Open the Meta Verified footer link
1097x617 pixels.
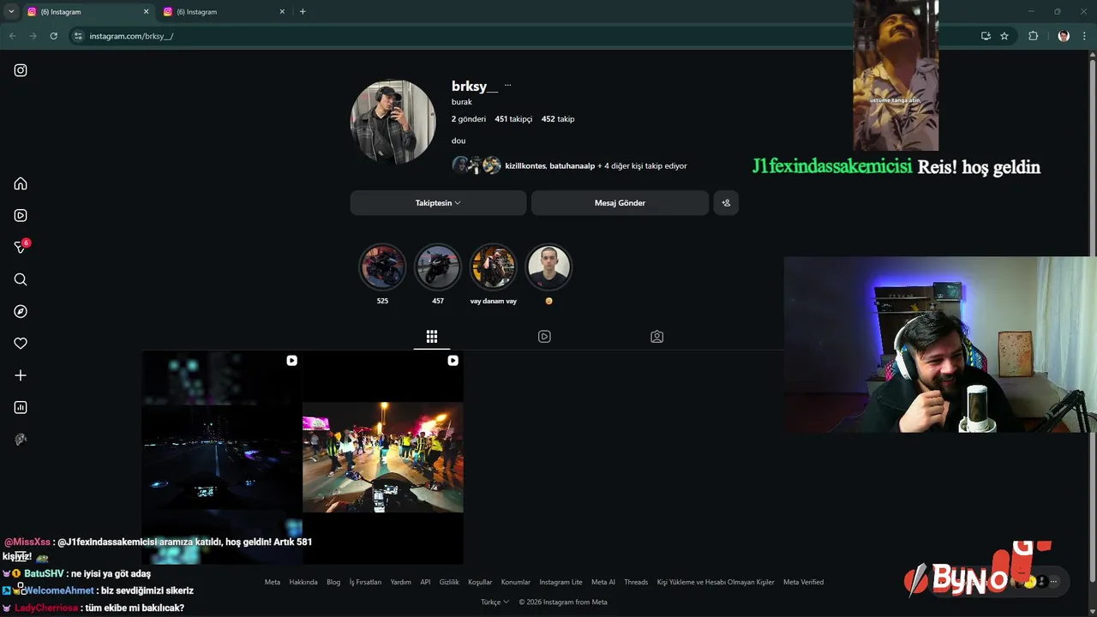click(x=803, y=582)
